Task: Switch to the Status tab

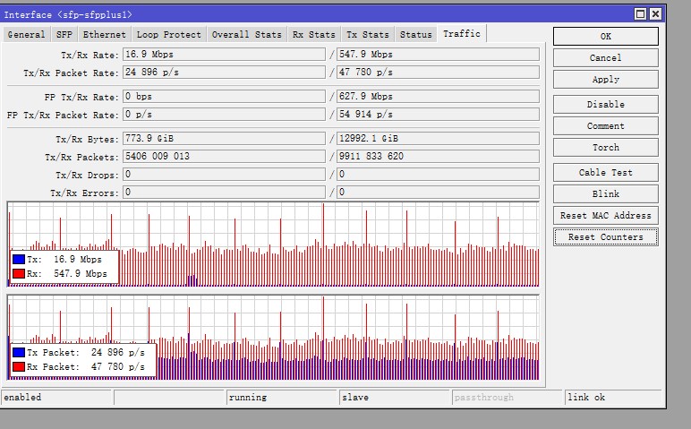Action: click(416, 34)
